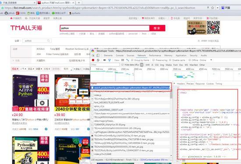Open the Response tab for selected request
Image resolution: width=241 pixels, height=164 pixels.
point(200,84)
